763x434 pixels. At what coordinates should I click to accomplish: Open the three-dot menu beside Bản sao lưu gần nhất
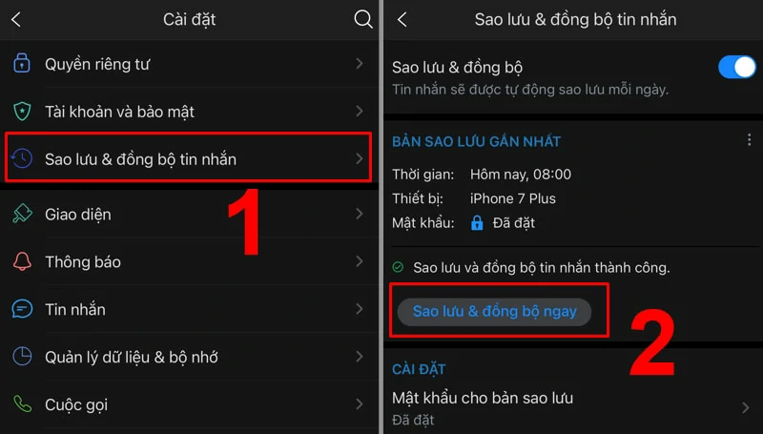(x=749, y=140)
